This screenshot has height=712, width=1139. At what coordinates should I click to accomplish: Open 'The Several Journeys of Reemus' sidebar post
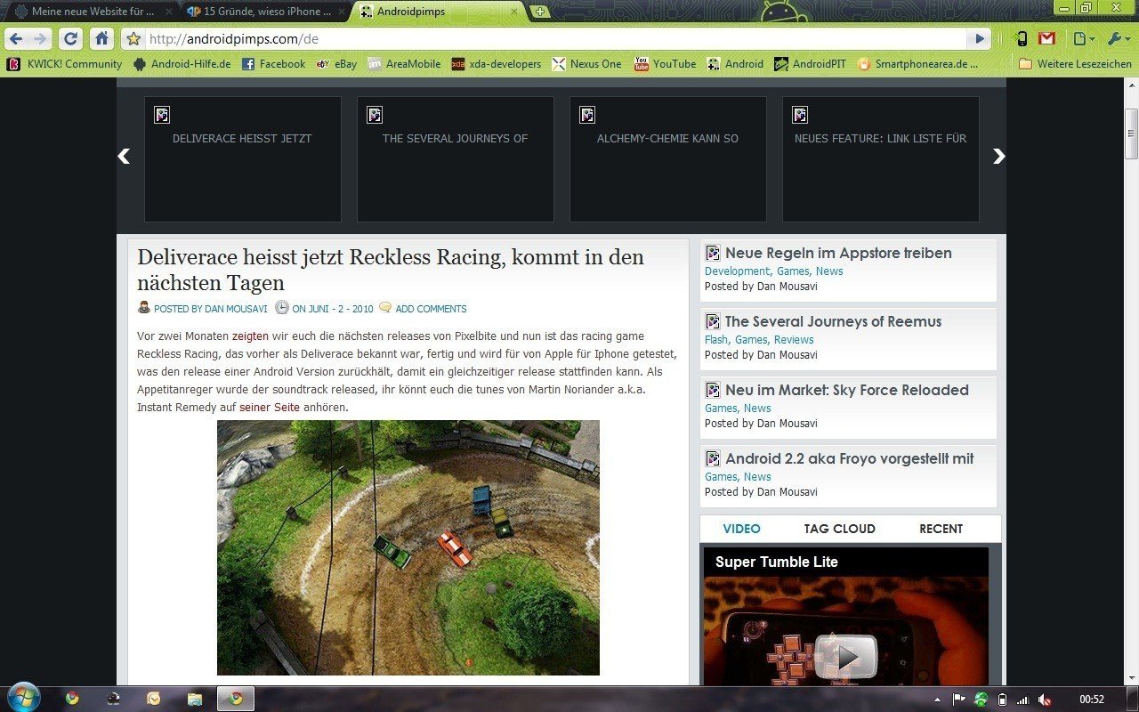click(x=833, y=322)
